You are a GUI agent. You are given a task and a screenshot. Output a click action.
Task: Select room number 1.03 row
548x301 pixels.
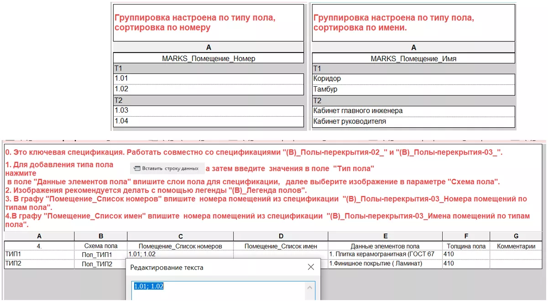[209, 110]
